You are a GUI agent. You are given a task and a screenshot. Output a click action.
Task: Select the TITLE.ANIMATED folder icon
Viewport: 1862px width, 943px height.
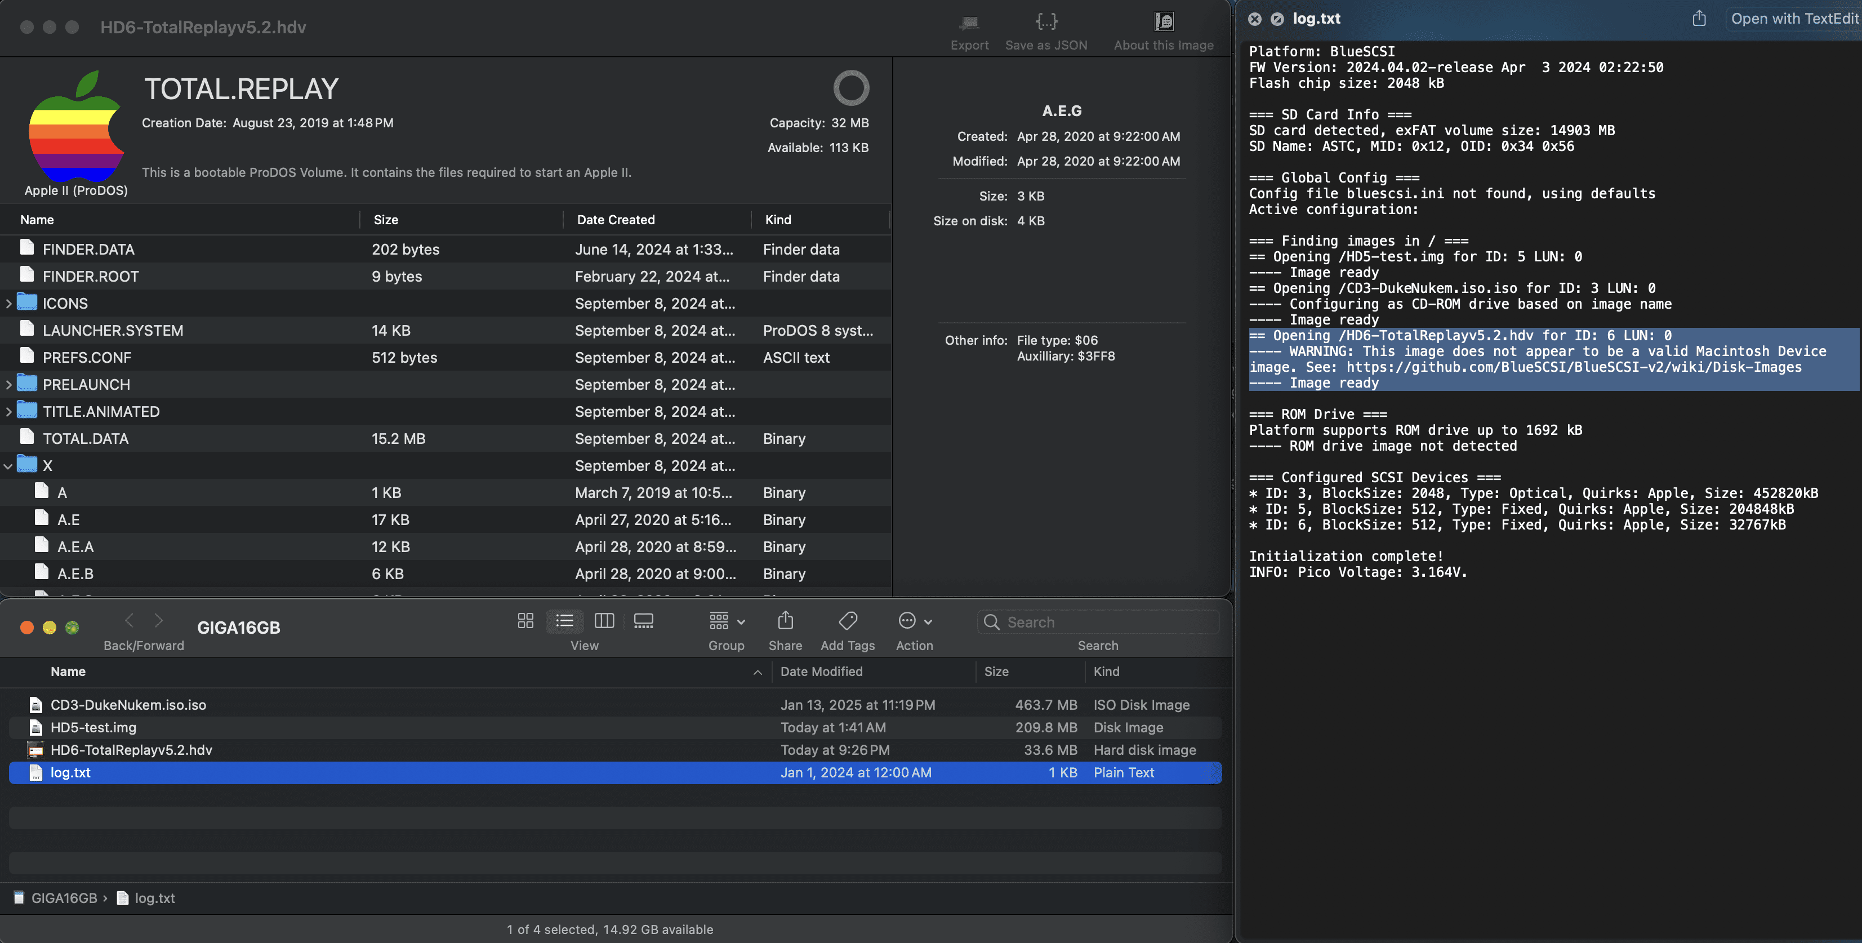click(26, 410)
